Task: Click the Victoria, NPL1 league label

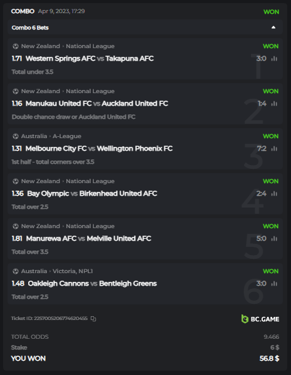Action: [x=73, y=271]
